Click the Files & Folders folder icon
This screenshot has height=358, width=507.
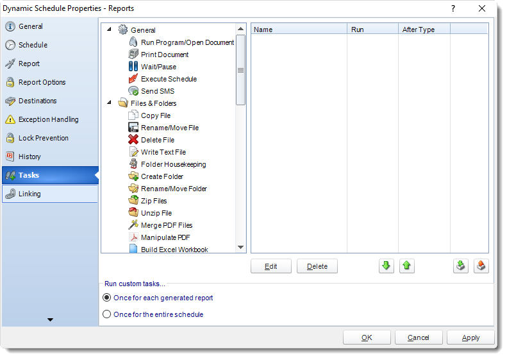[123, 103]
